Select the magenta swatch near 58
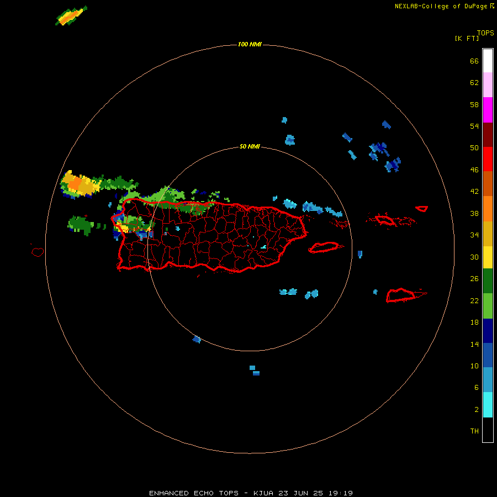 (488, 110)
